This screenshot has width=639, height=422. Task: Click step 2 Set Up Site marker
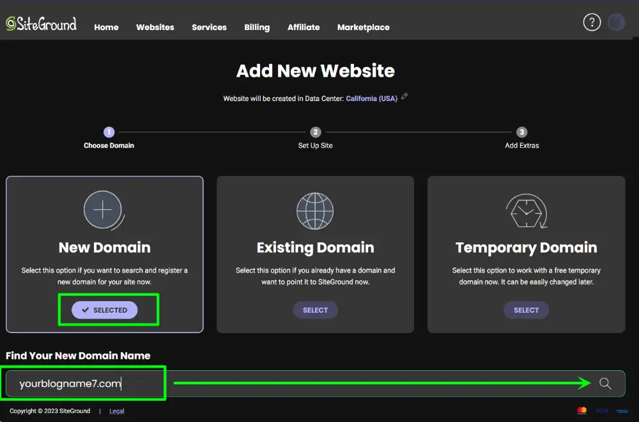316,132
